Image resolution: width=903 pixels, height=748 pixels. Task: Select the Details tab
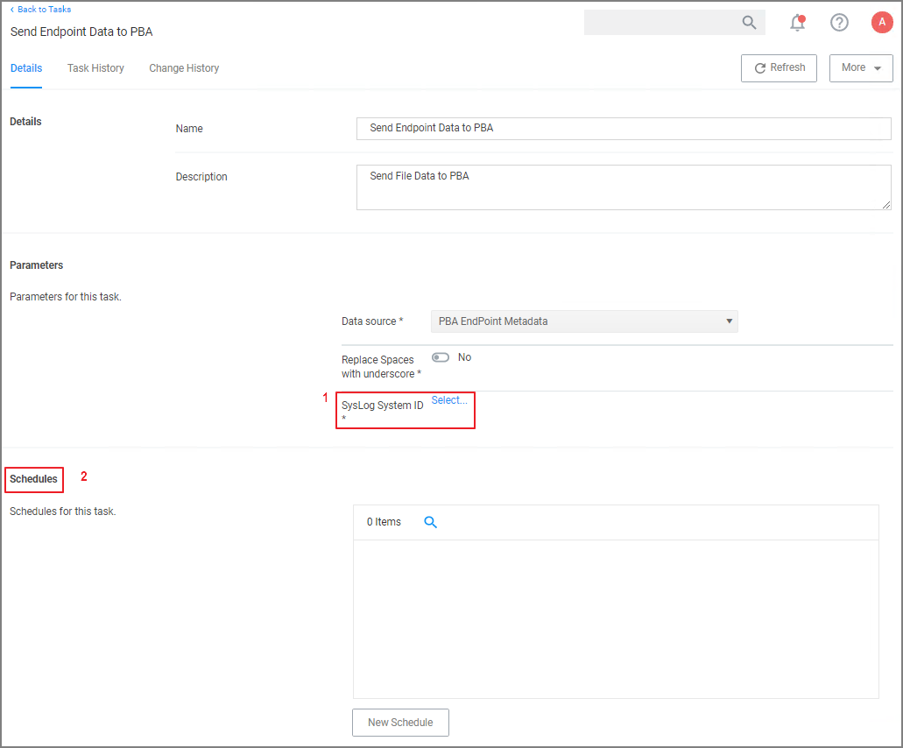pyautogui.click(x=26, y=68)
